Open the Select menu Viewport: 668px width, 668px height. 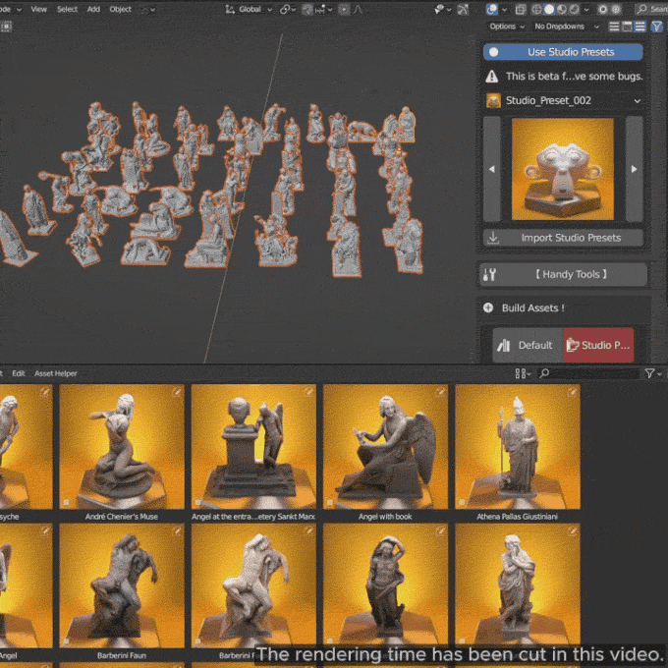[68, 9]
